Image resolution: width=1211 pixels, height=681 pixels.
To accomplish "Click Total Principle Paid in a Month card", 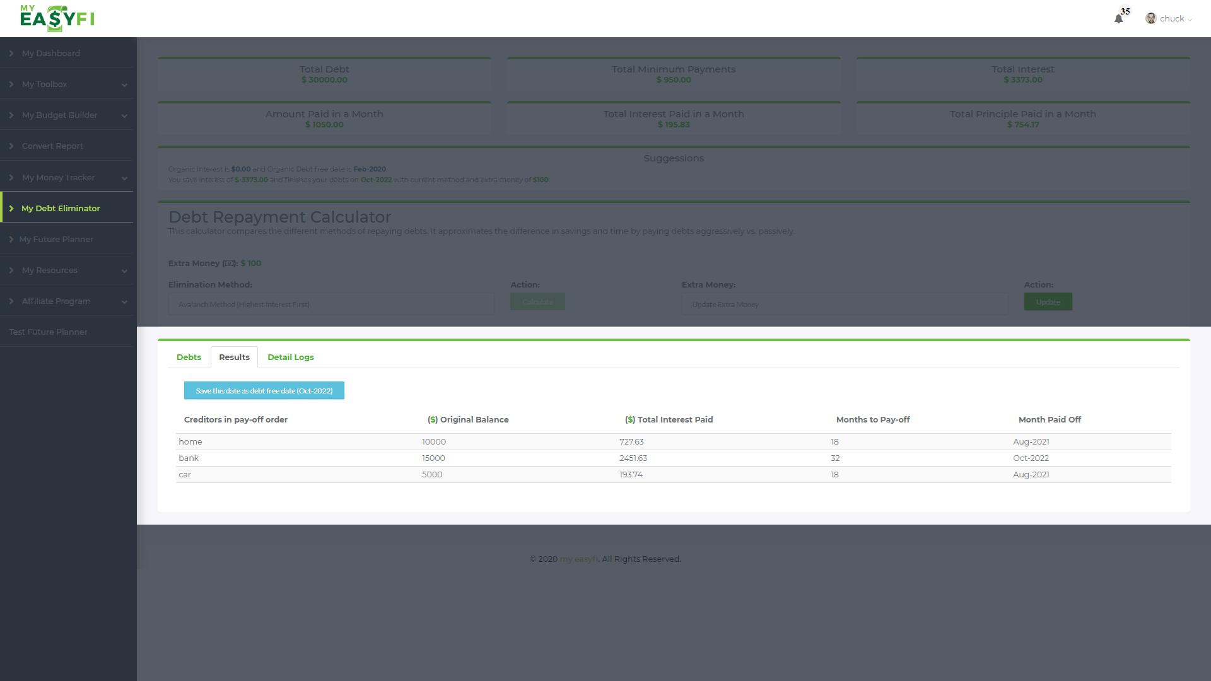I will point(1023,119).
